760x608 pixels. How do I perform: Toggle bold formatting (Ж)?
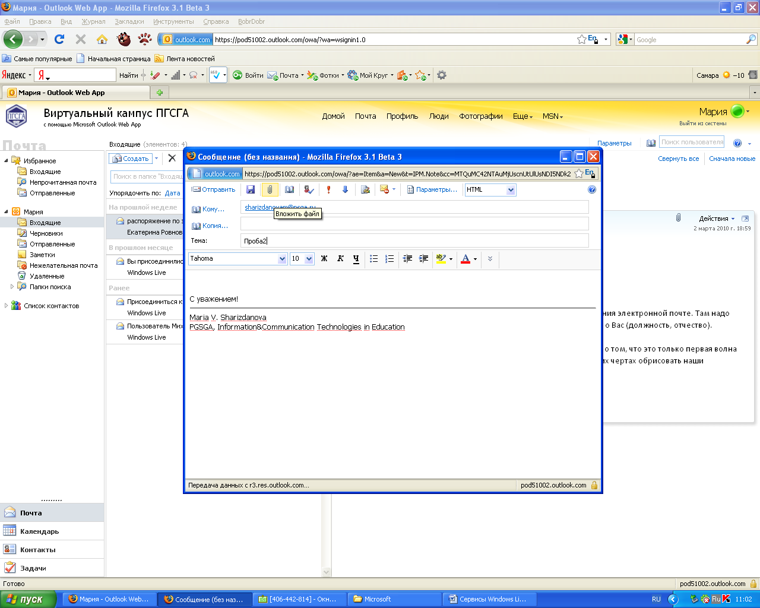tap(324, 258)
